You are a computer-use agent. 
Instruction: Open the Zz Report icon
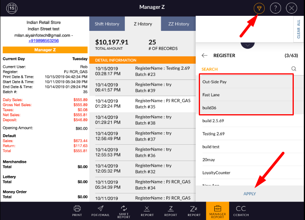pos(194,210)
